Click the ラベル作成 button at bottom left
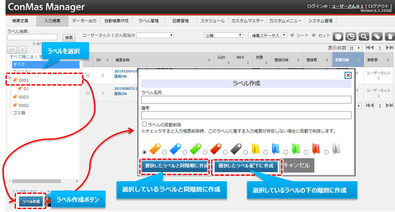This screenshot has width=395, height=212. [31, 201]
